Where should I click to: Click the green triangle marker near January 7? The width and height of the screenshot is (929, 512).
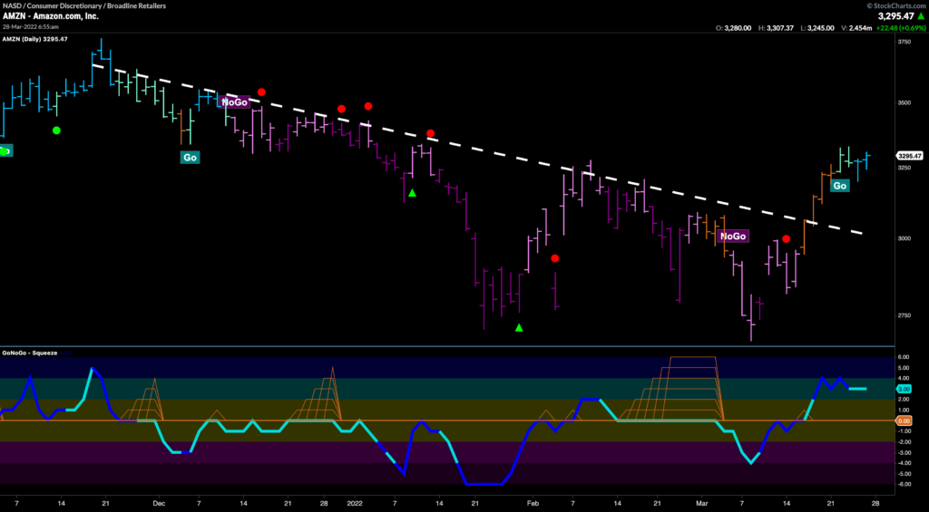(412, 193)
